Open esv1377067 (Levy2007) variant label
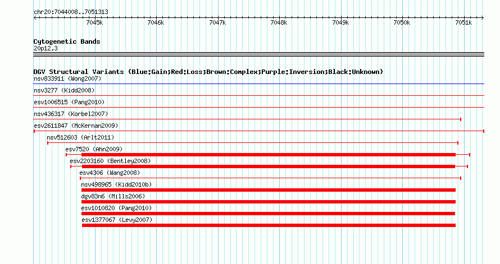The image size is (500, 264). click(117, 220)
